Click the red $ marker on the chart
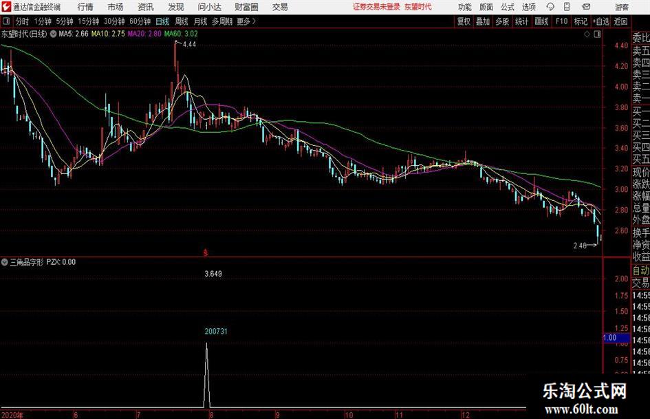650x419 pixels. [206, 253]
